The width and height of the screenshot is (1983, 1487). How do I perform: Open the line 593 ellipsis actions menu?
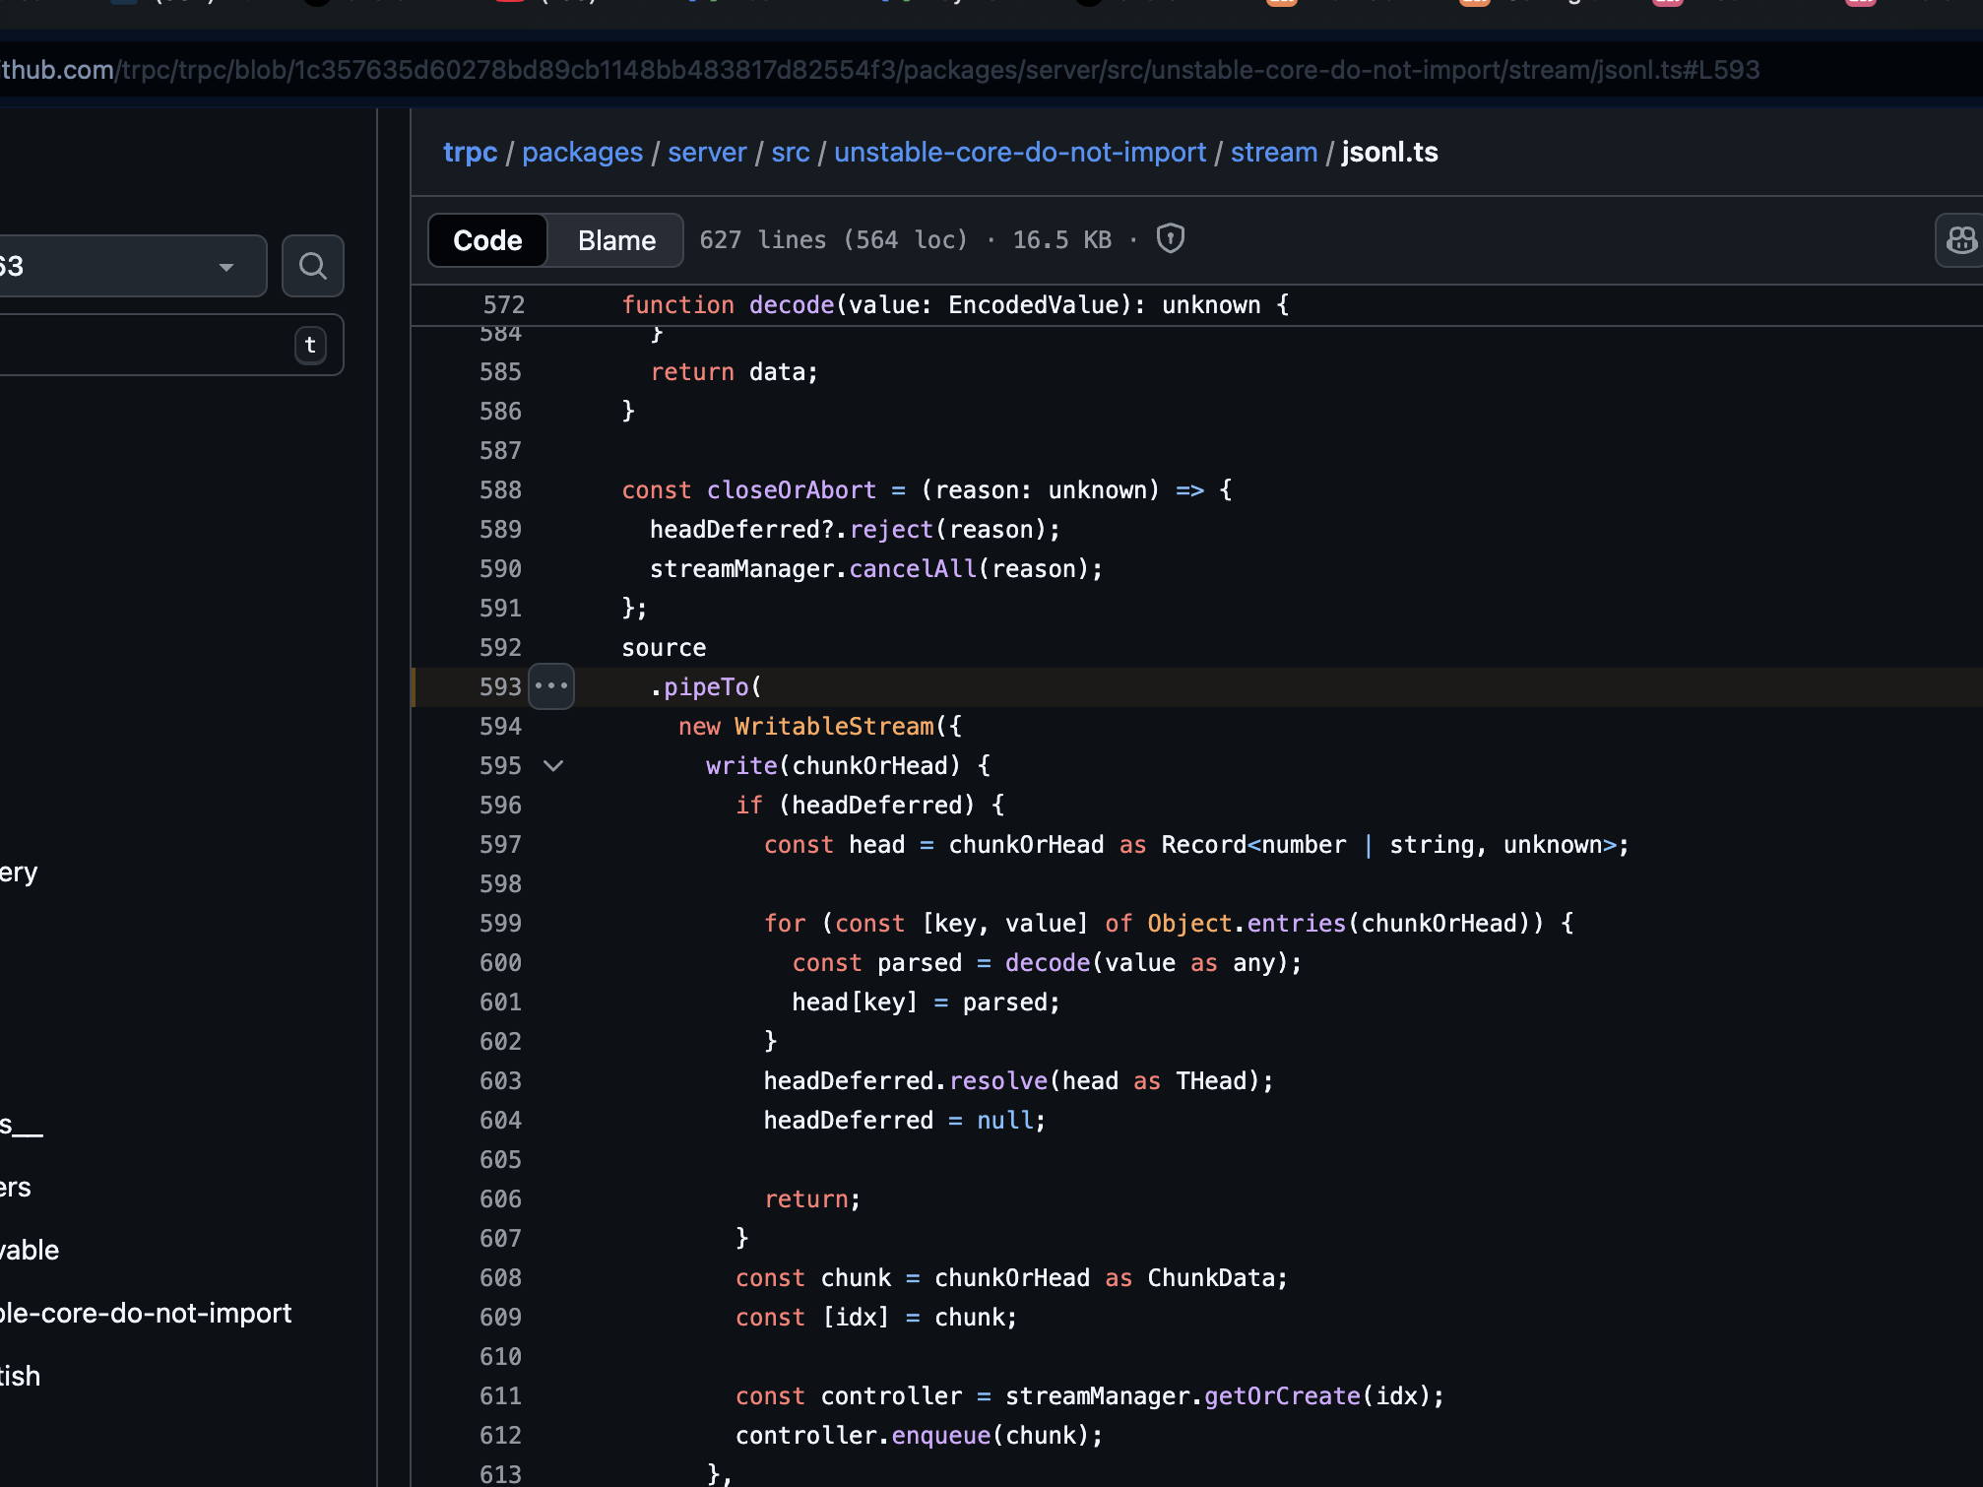(x=551, y=686)
